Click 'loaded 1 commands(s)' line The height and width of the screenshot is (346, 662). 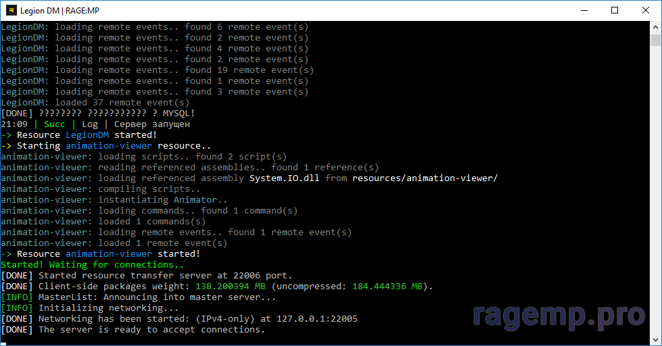click(x=103, y=222)
